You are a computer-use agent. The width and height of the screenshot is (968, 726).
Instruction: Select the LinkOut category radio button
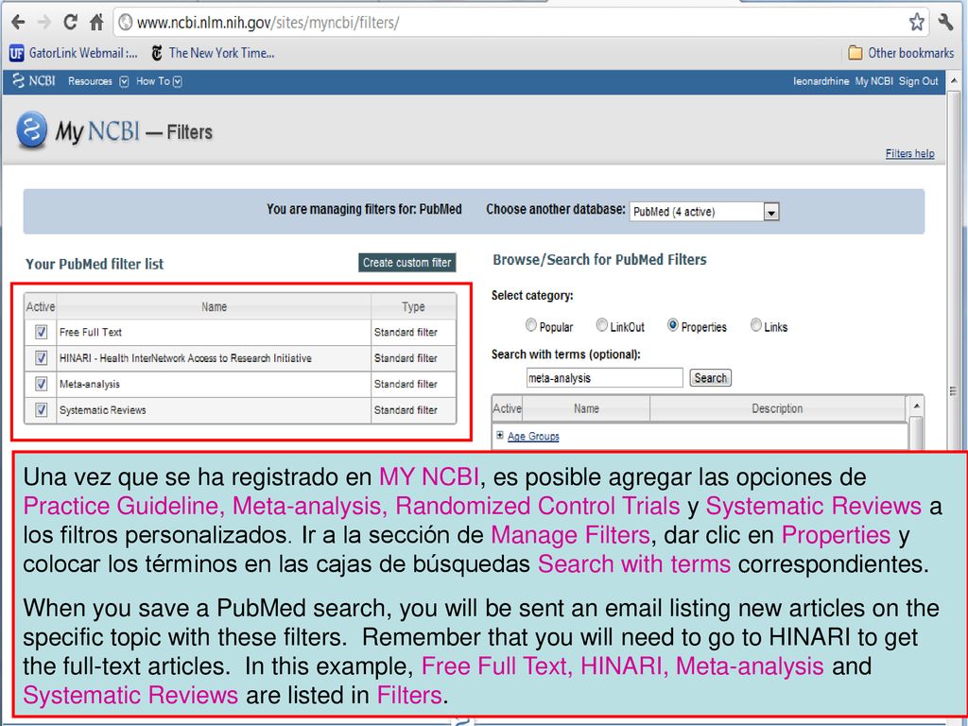tap(602, 325)
